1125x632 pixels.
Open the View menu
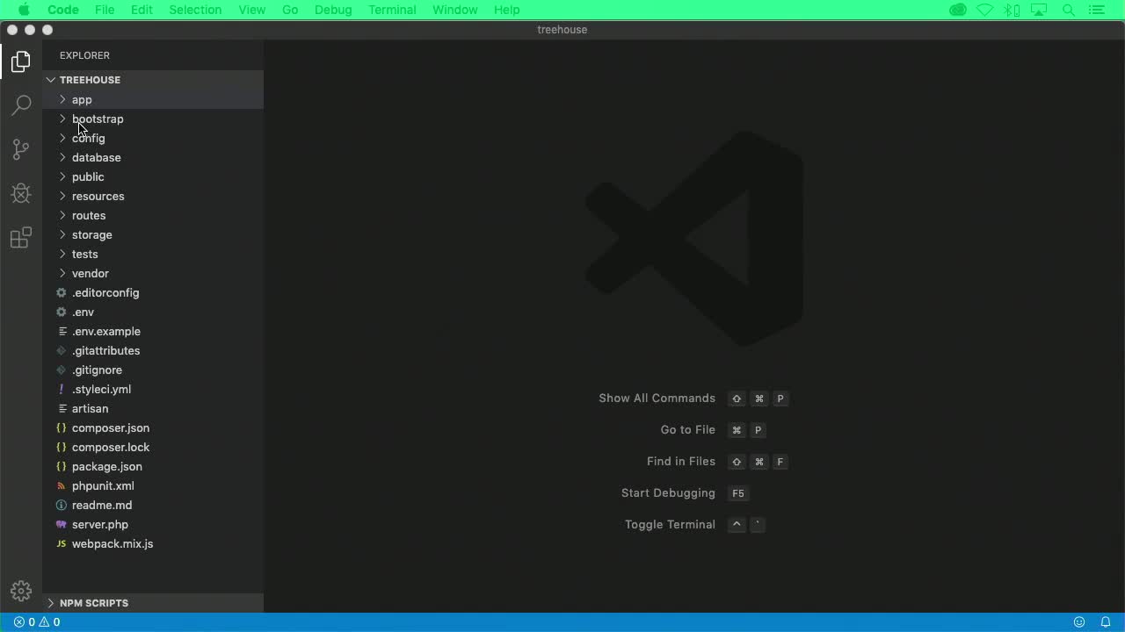tap(251, 10)
